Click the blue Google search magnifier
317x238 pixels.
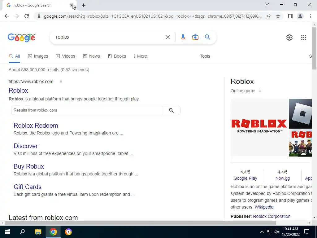click(207, 37)
